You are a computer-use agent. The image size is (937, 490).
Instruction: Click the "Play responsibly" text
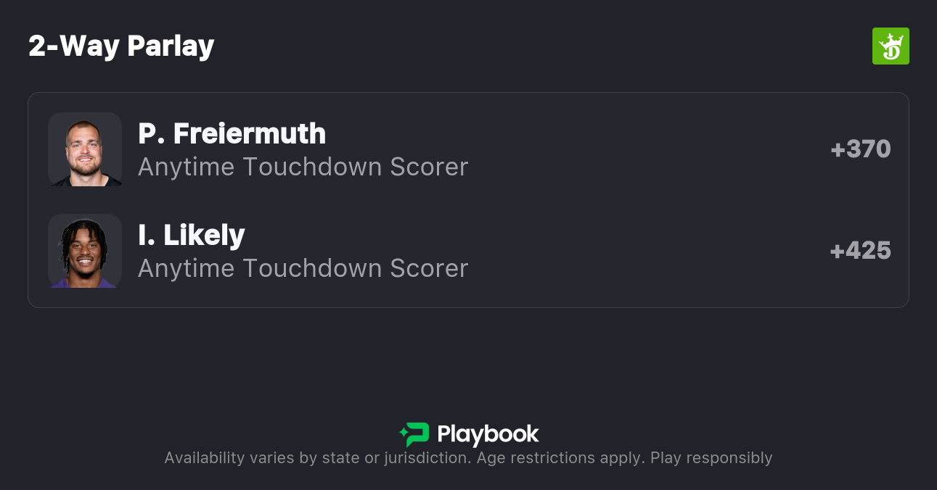tap(711, 458)
